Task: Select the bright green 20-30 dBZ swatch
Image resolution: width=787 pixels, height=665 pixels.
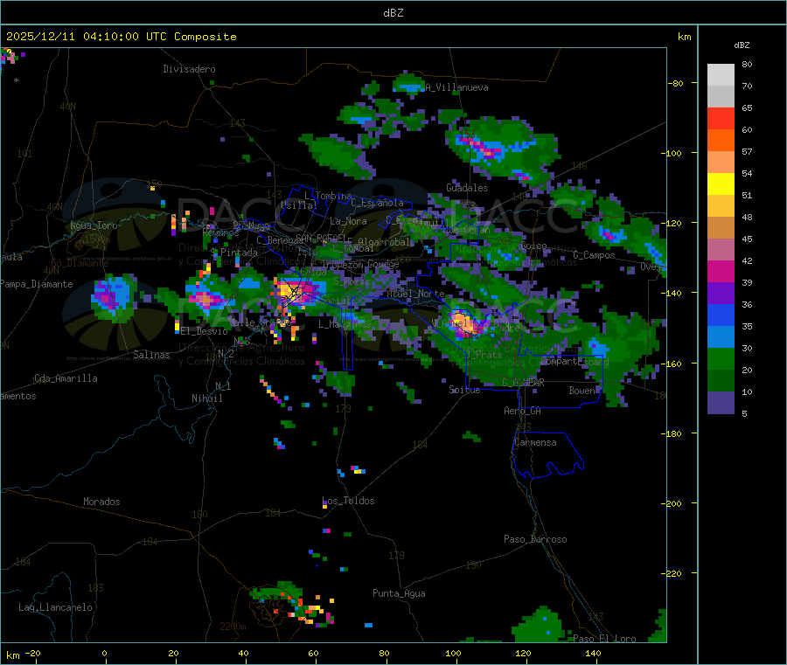Action: click(x=721, y=358)
